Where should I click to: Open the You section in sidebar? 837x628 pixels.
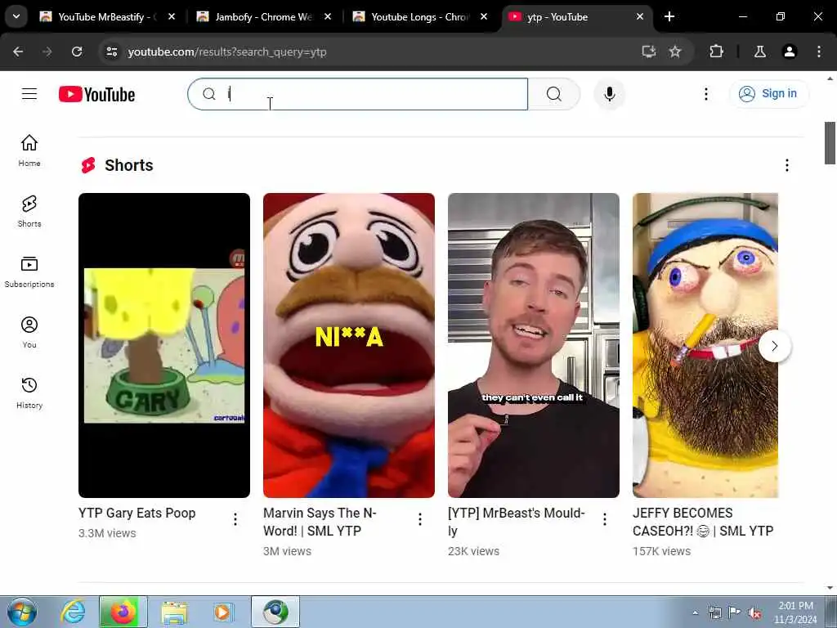point(29,332)
